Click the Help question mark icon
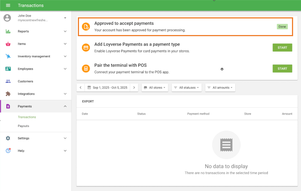 click(x=8, y=151)
